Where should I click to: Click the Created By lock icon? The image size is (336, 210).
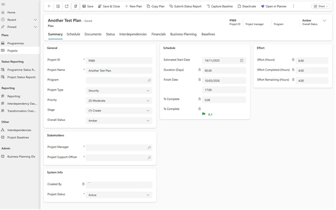coord(83,184)
